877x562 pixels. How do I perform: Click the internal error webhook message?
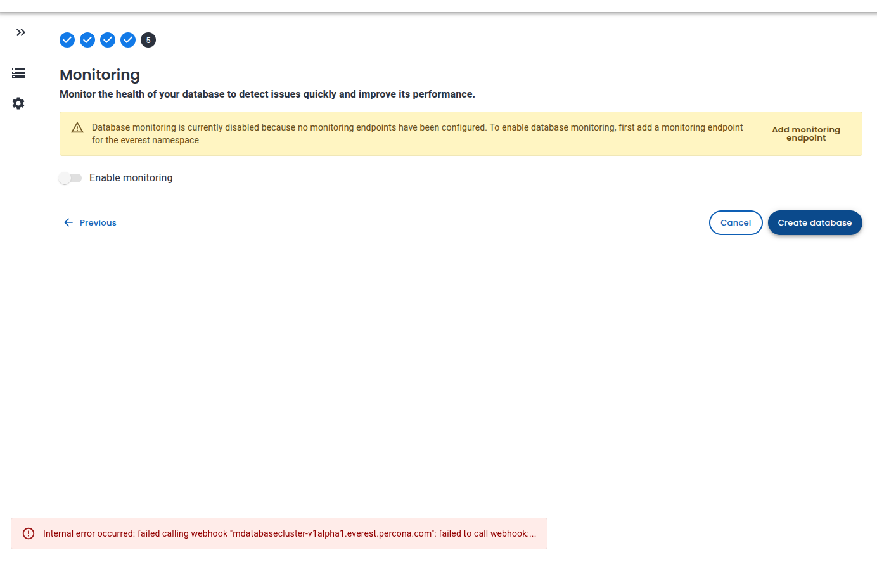(x=290, y=533)
